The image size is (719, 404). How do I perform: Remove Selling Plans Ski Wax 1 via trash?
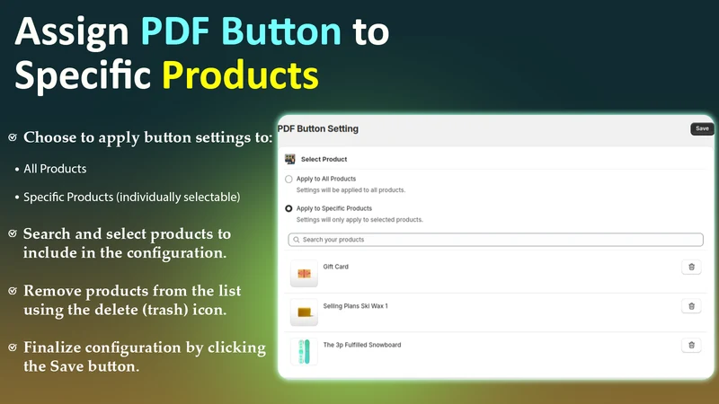tap(691, 306)
